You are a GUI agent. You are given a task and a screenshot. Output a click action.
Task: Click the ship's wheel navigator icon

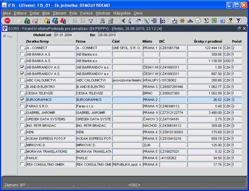click(182, 21)
